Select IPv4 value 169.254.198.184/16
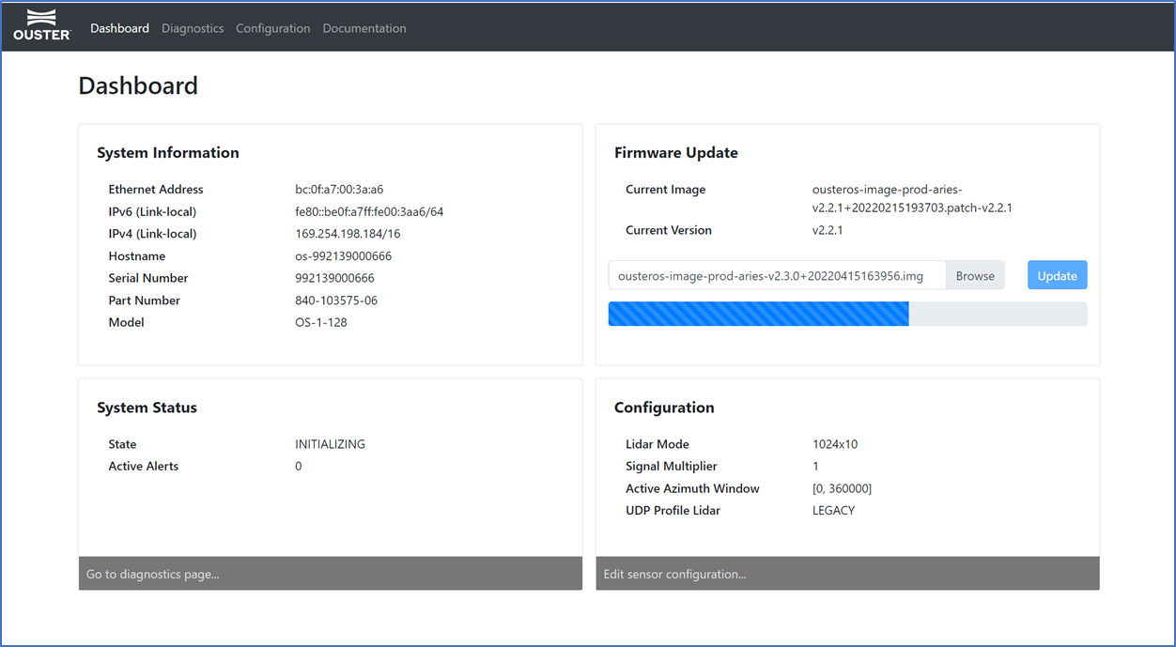This screenshot has height=647, width=1176. [x=348, y=234]
